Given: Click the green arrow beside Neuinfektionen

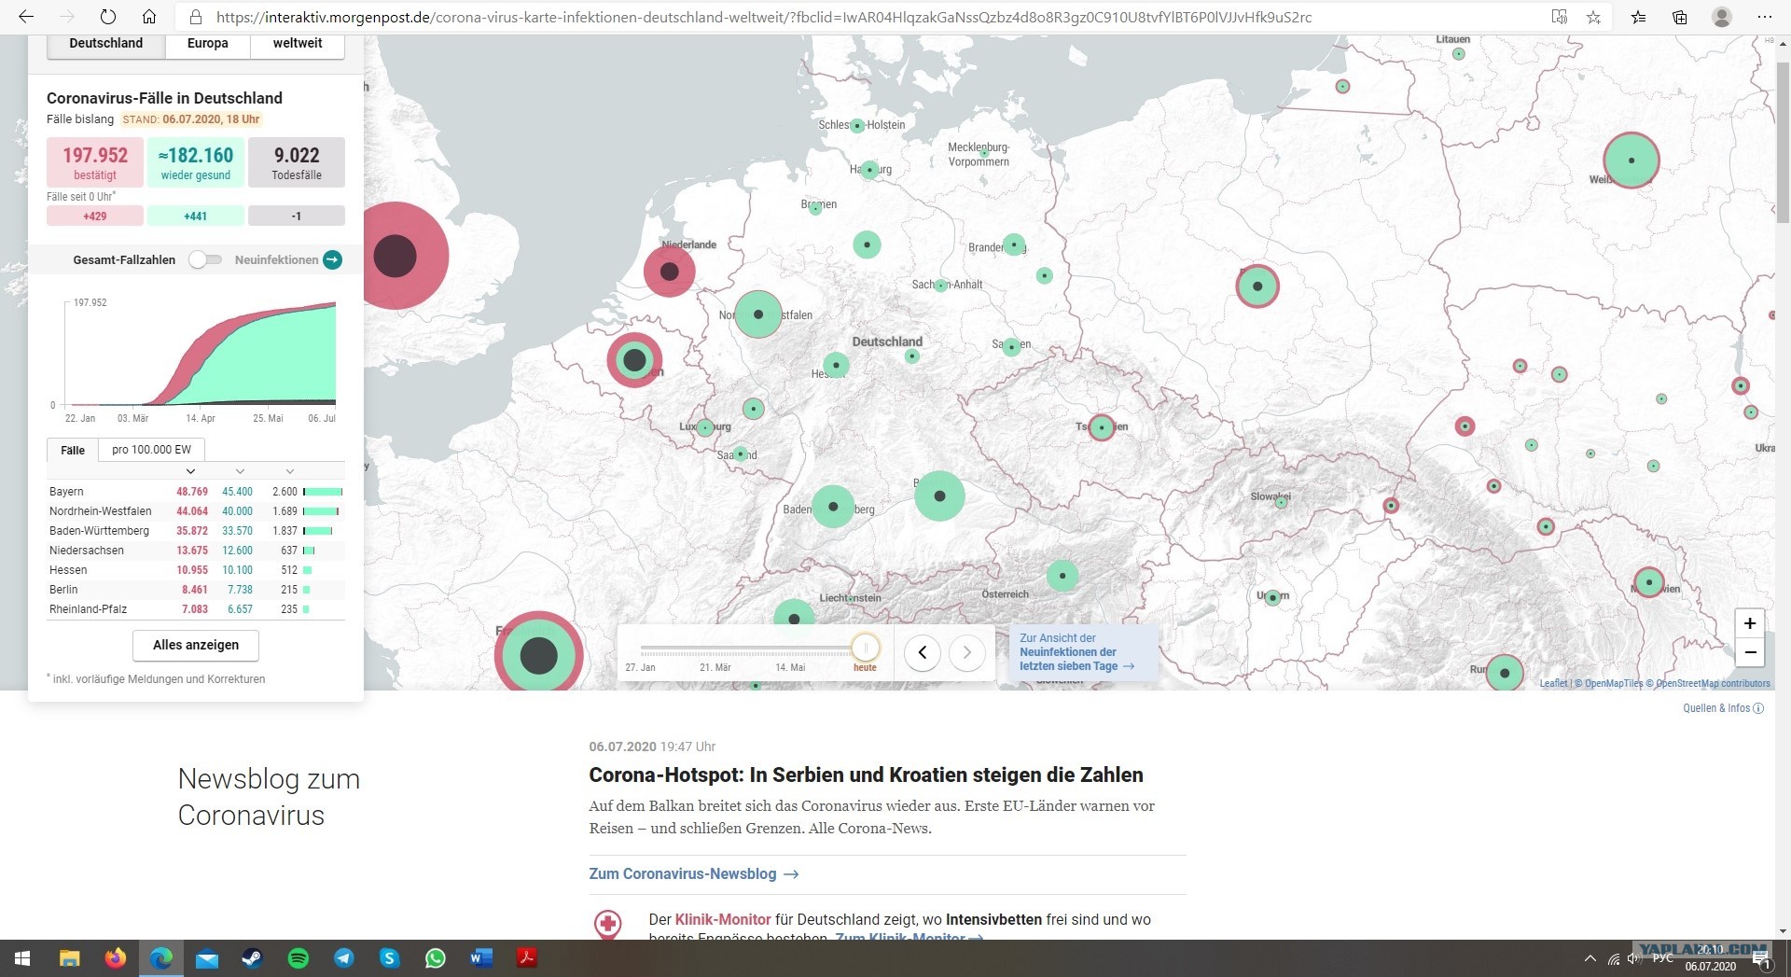Looking at the screenshot, I should tap(333, 259).
